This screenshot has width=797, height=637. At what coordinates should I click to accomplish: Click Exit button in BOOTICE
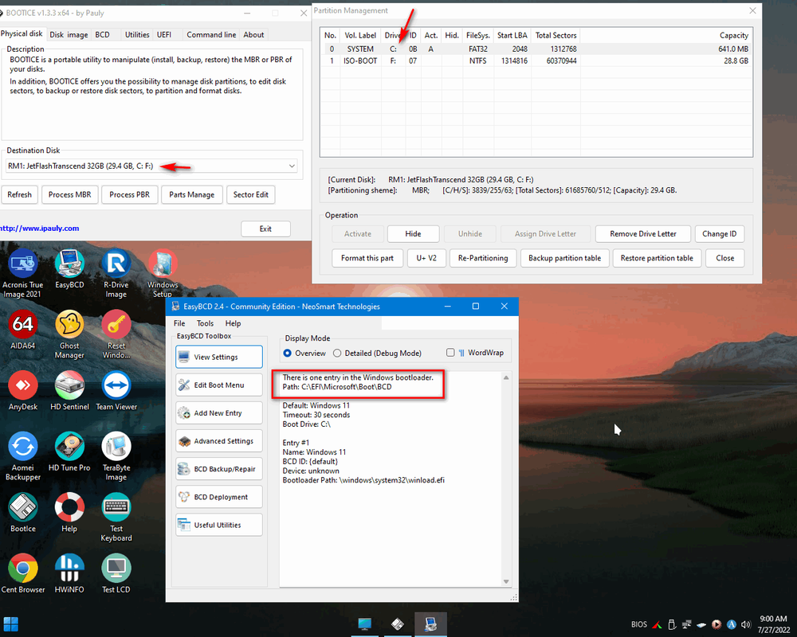[266, 229]
